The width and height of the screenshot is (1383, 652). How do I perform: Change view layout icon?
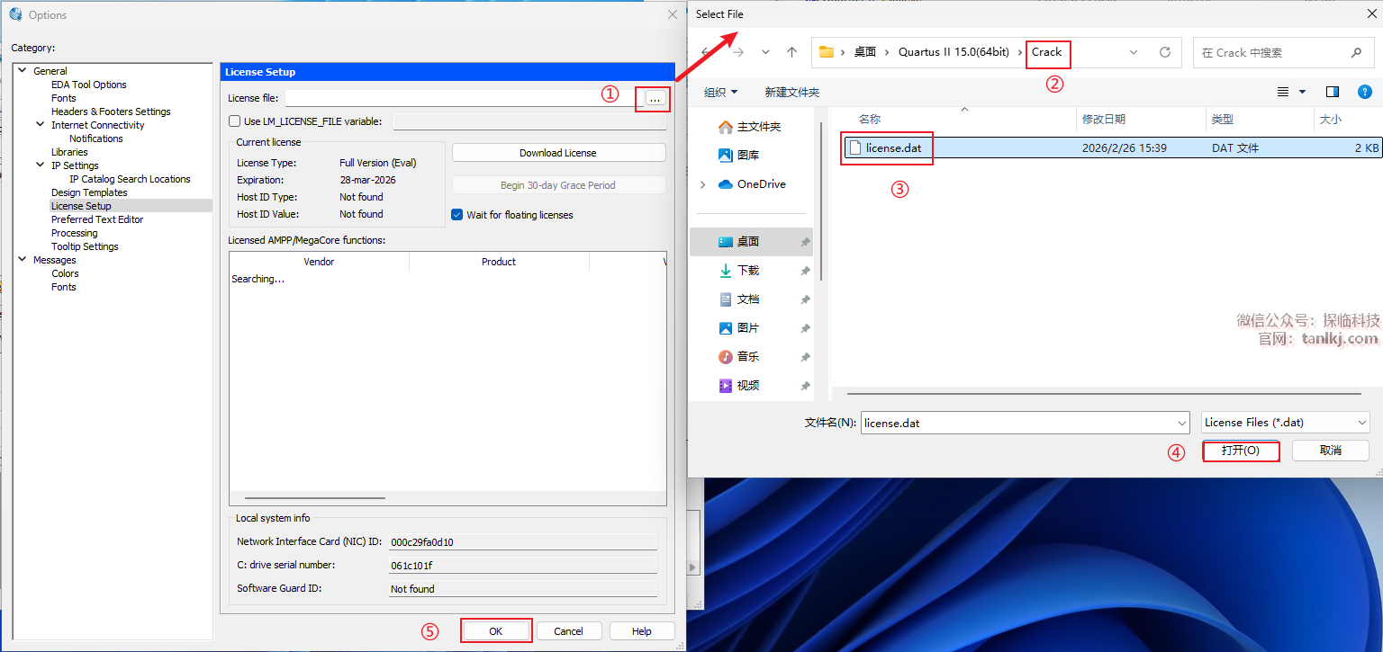(1283, 92)
